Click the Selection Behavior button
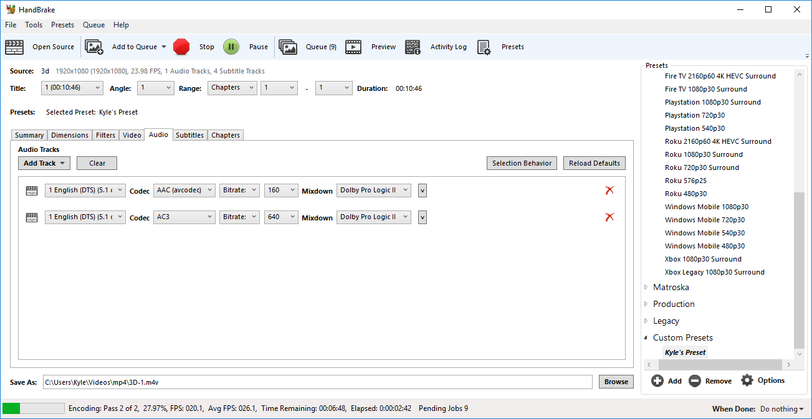 point(522,163)
